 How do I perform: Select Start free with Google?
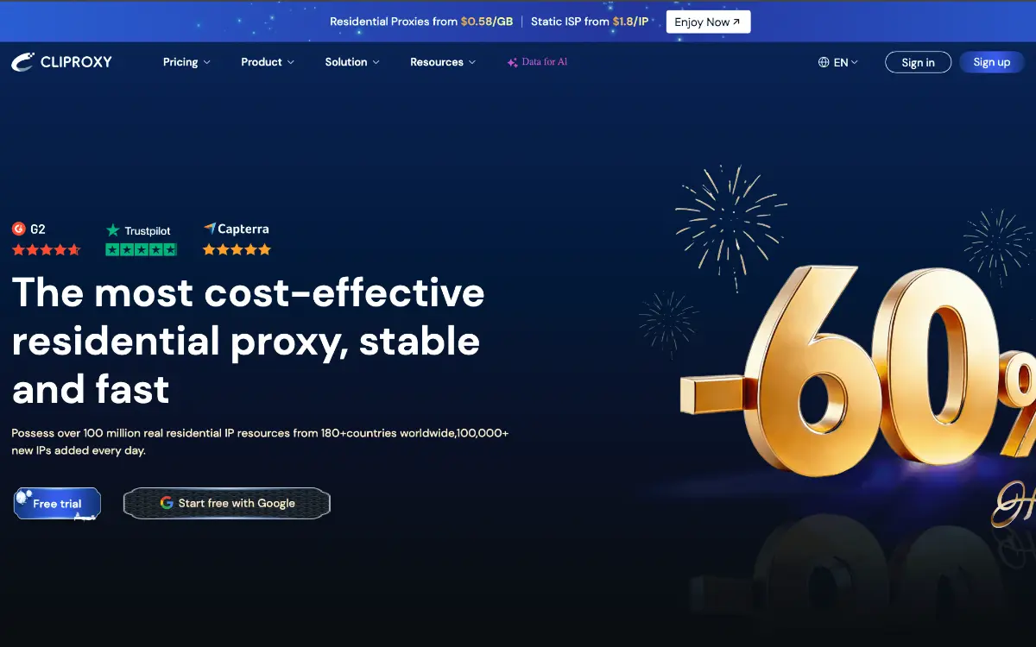click(x=227, y=503)
